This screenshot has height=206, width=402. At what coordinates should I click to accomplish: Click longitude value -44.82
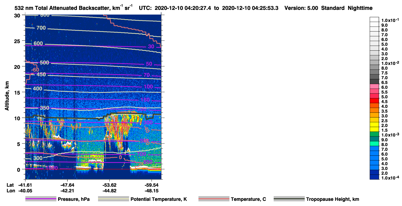click(109, 191)
